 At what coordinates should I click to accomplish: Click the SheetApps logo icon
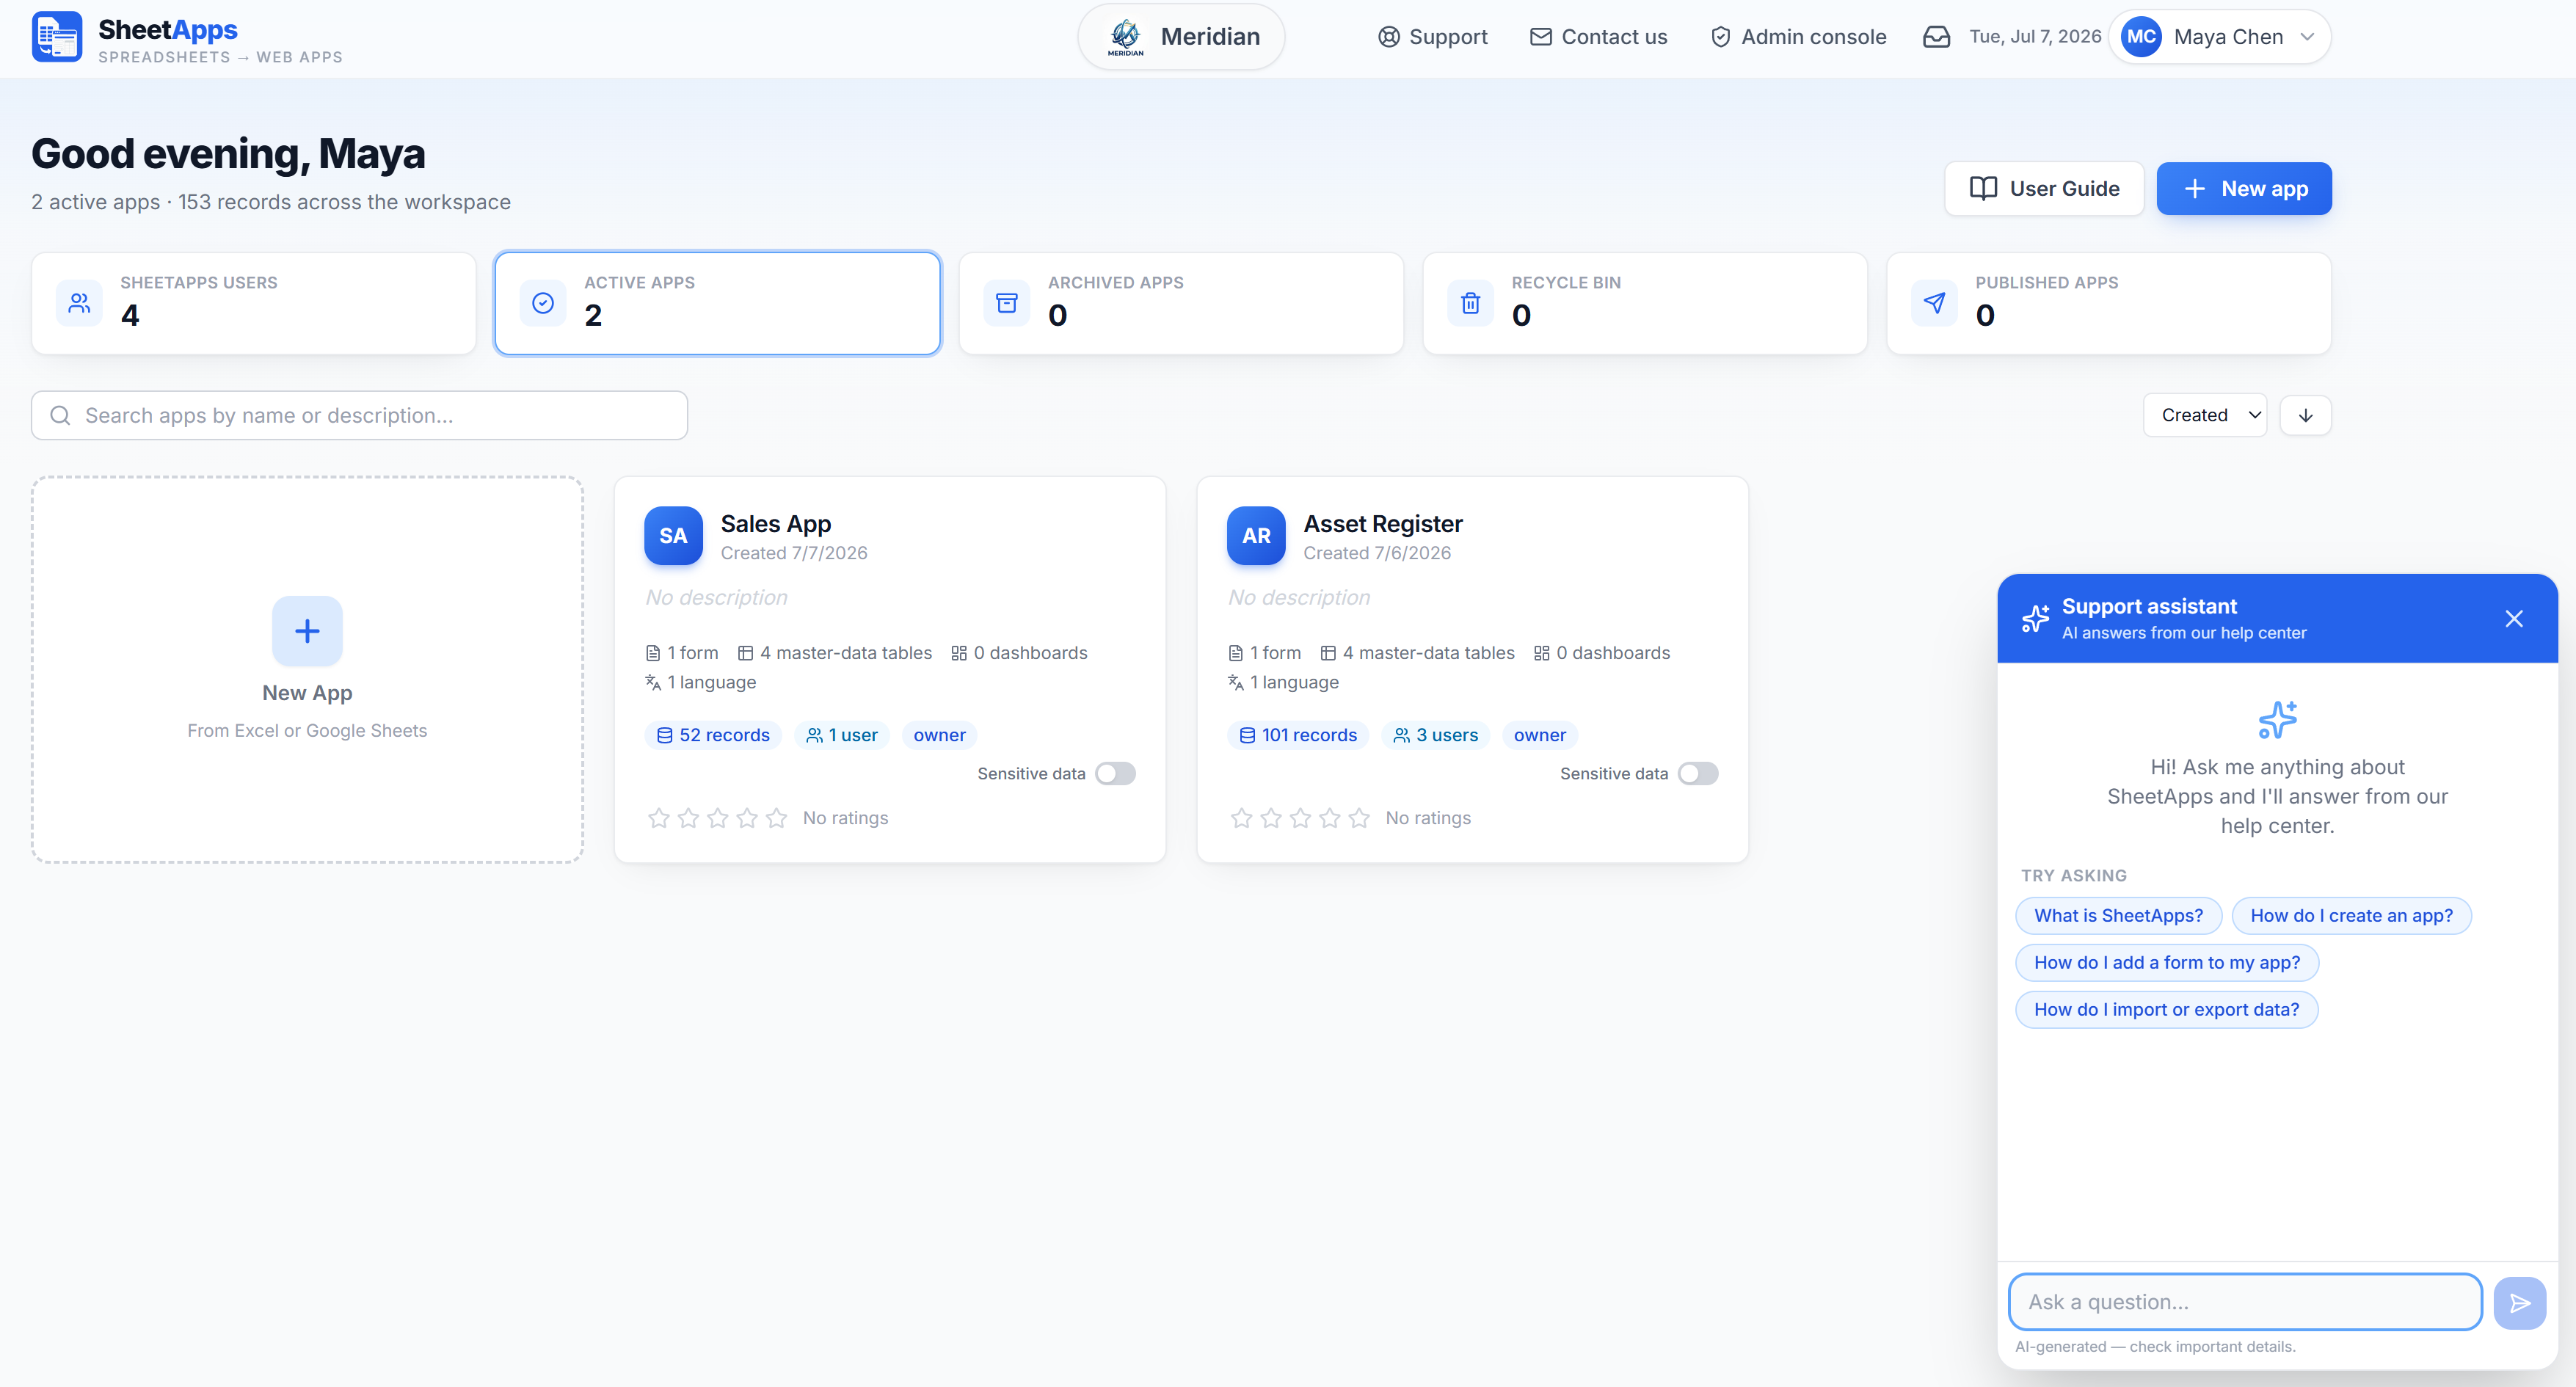pos(57,37)
